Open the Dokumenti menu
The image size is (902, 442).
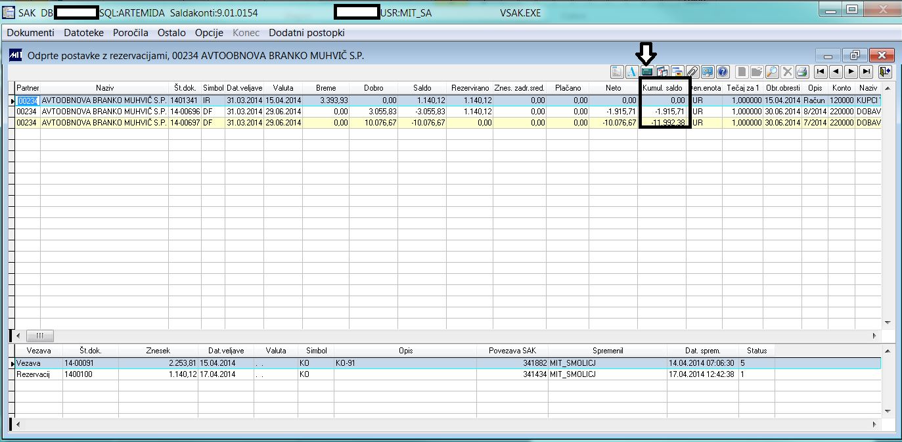click(x=30, y=33)
